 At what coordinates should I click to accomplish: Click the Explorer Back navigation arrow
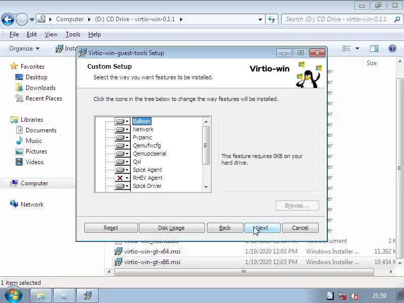pos(8,19)
